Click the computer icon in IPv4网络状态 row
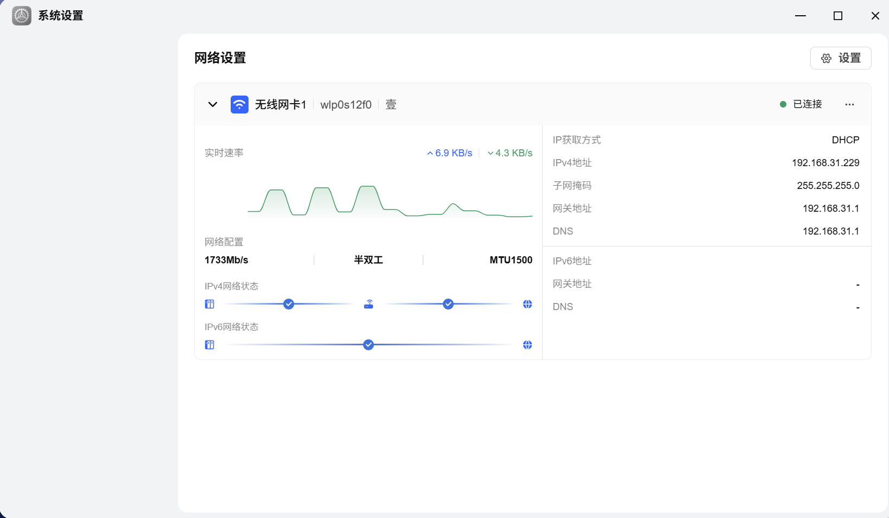The width and height of the screenshot is (889, 518). pyautogui.click(x=209, y=304)
